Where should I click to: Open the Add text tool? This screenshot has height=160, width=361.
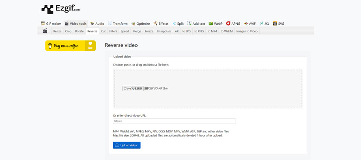[196, 23]
